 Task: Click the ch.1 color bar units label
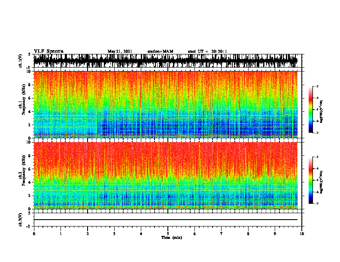coord(322,111)
